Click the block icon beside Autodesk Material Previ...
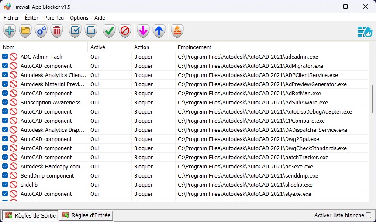The image size is (376, 222). [x=14, y=84]
